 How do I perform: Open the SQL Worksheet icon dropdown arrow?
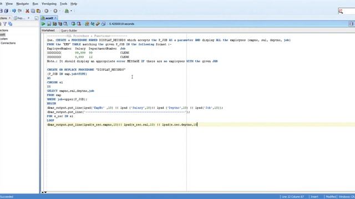[x=71, y=11]
